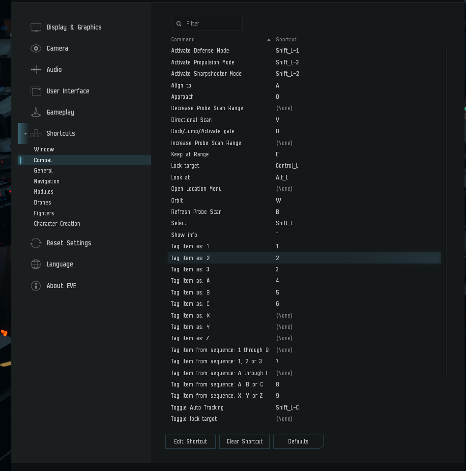Click the Reset Settings circular arrows icon
466x471 pixels.
[x=36, y=243]
